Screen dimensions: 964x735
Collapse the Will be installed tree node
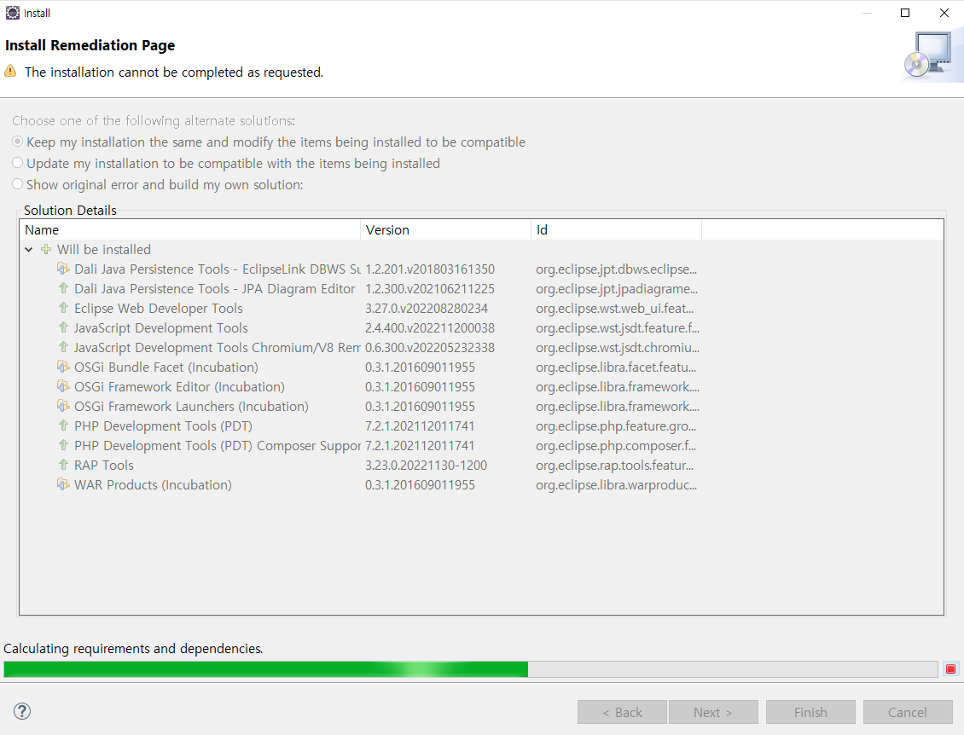[x=29, y=250]
